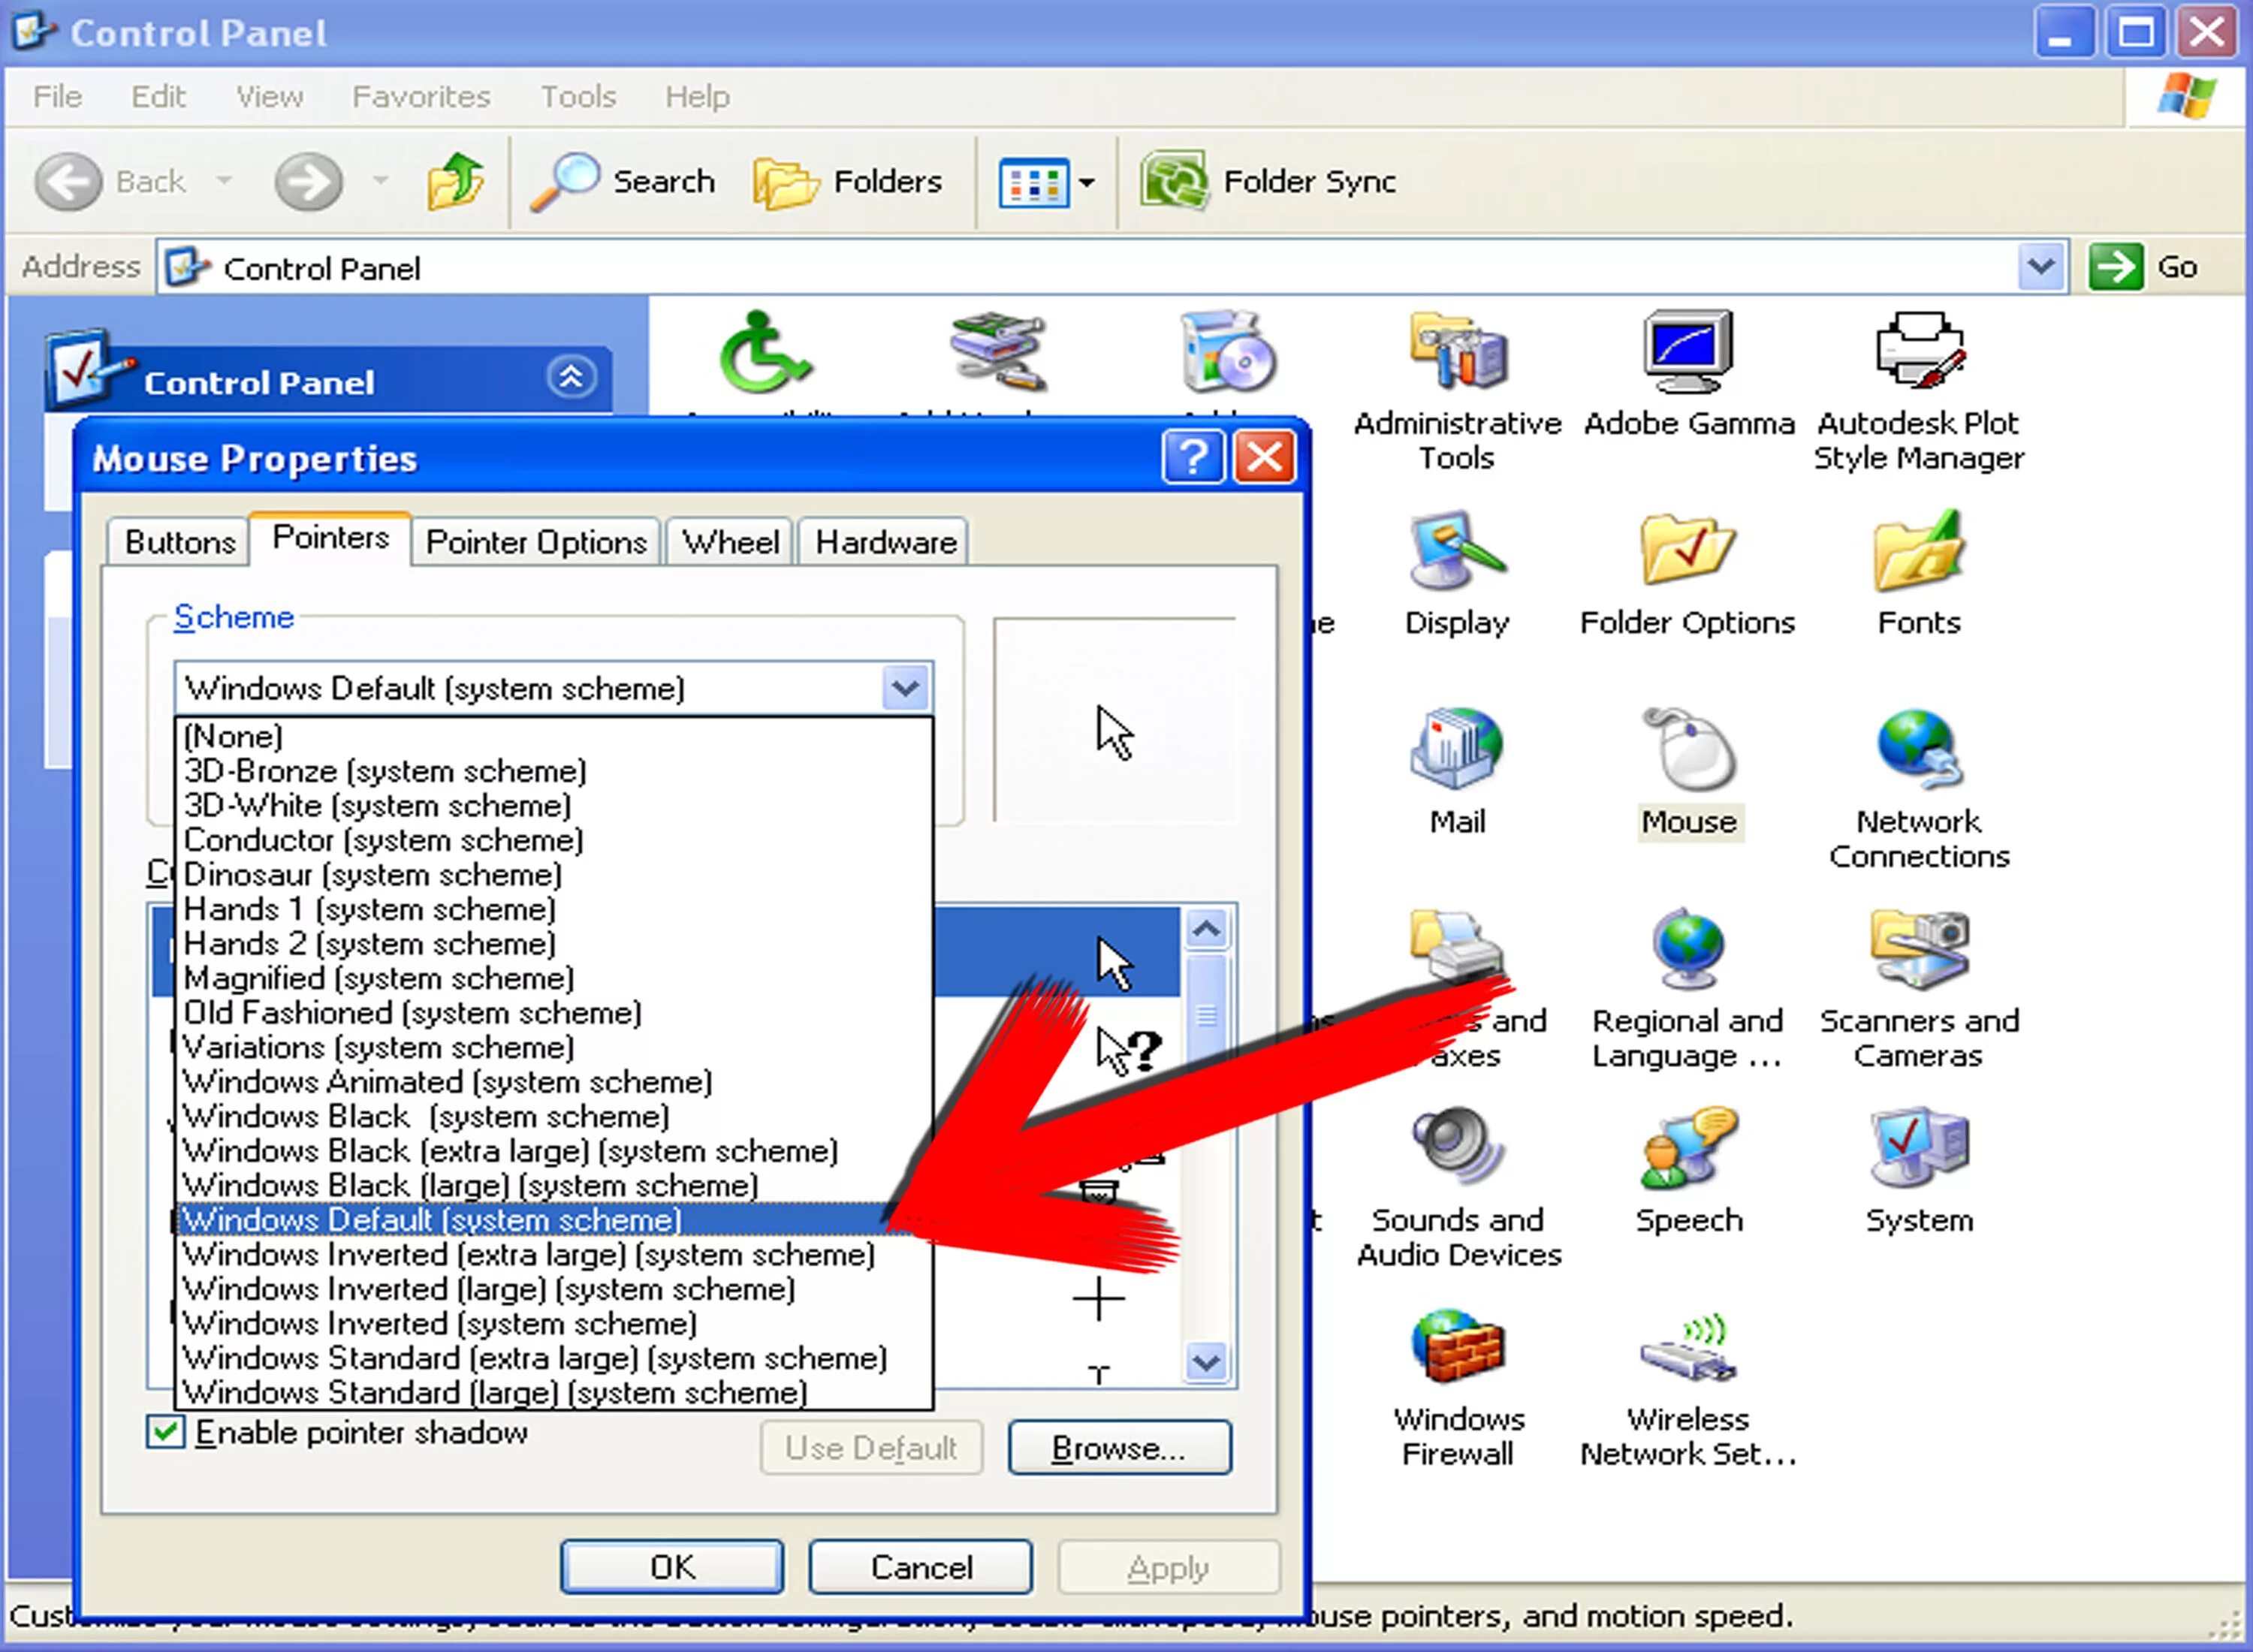This screenshot has height=1652, width=2253.
Task: Click the Folder Sync toolbar icon
Action: pyautogui.click(x=1175, y=182)
